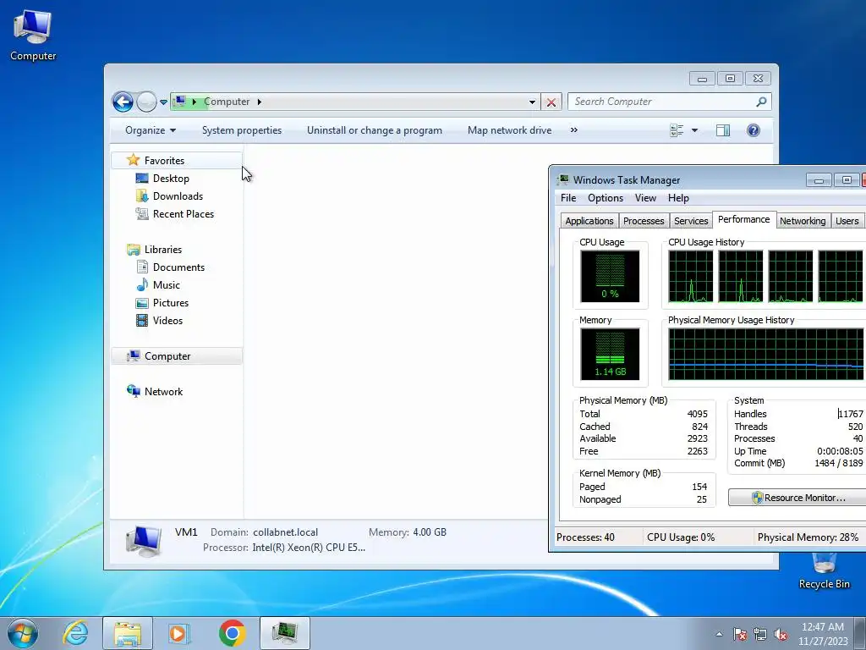Open the Computer desktop icon

33,36
